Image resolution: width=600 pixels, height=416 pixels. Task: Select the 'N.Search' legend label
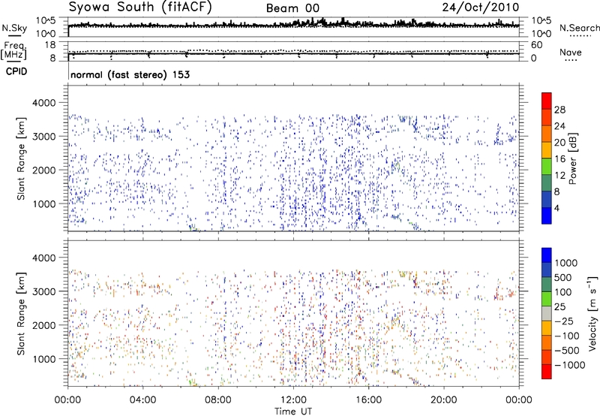pyautogui.click(x=579, y=28)
